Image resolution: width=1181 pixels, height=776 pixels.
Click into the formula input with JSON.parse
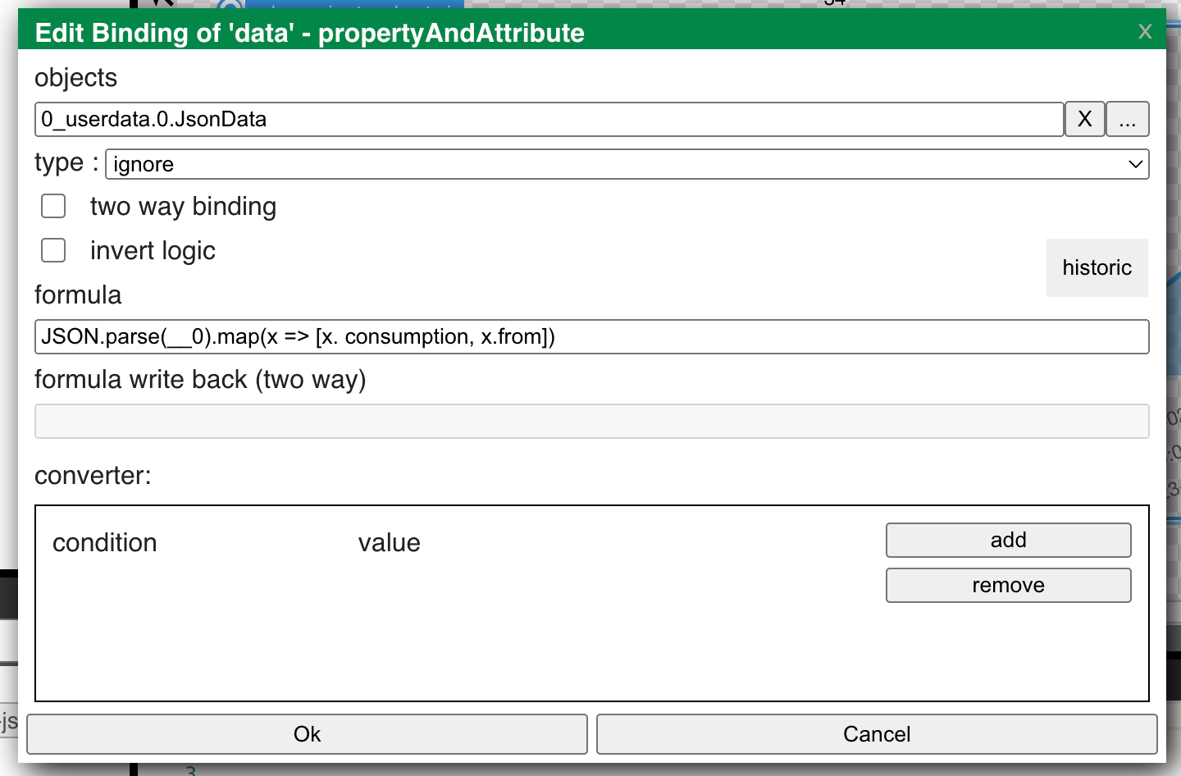(591, 337)
